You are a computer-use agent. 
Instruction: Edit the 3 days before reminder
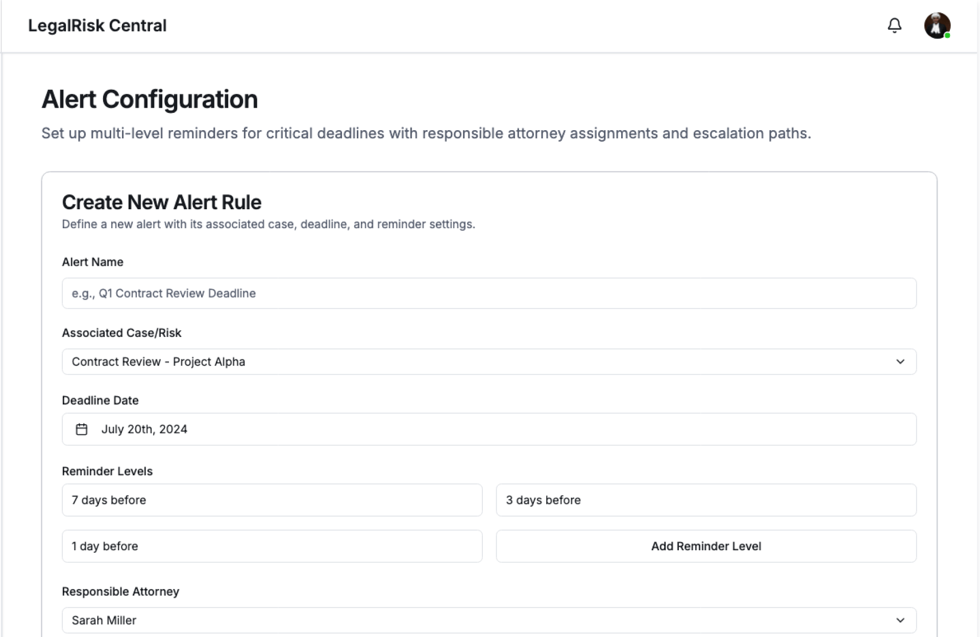click(x=706, y=500)
